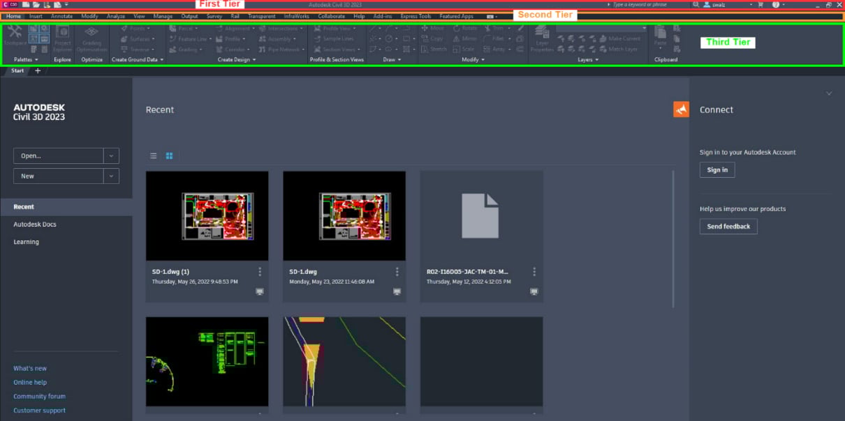The image size is (845, 421).
Task: Click the Send feedback button
Action: tap(728, 227)
